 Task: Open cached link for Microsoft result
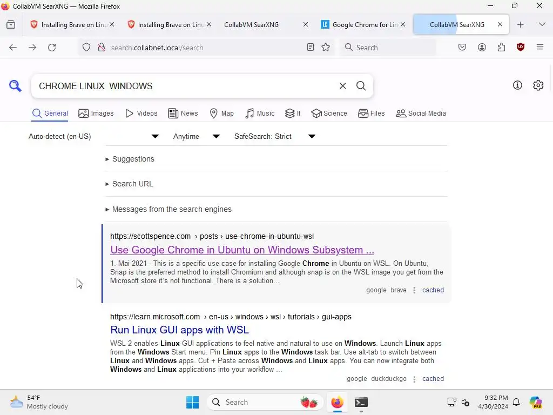point(433,379)
